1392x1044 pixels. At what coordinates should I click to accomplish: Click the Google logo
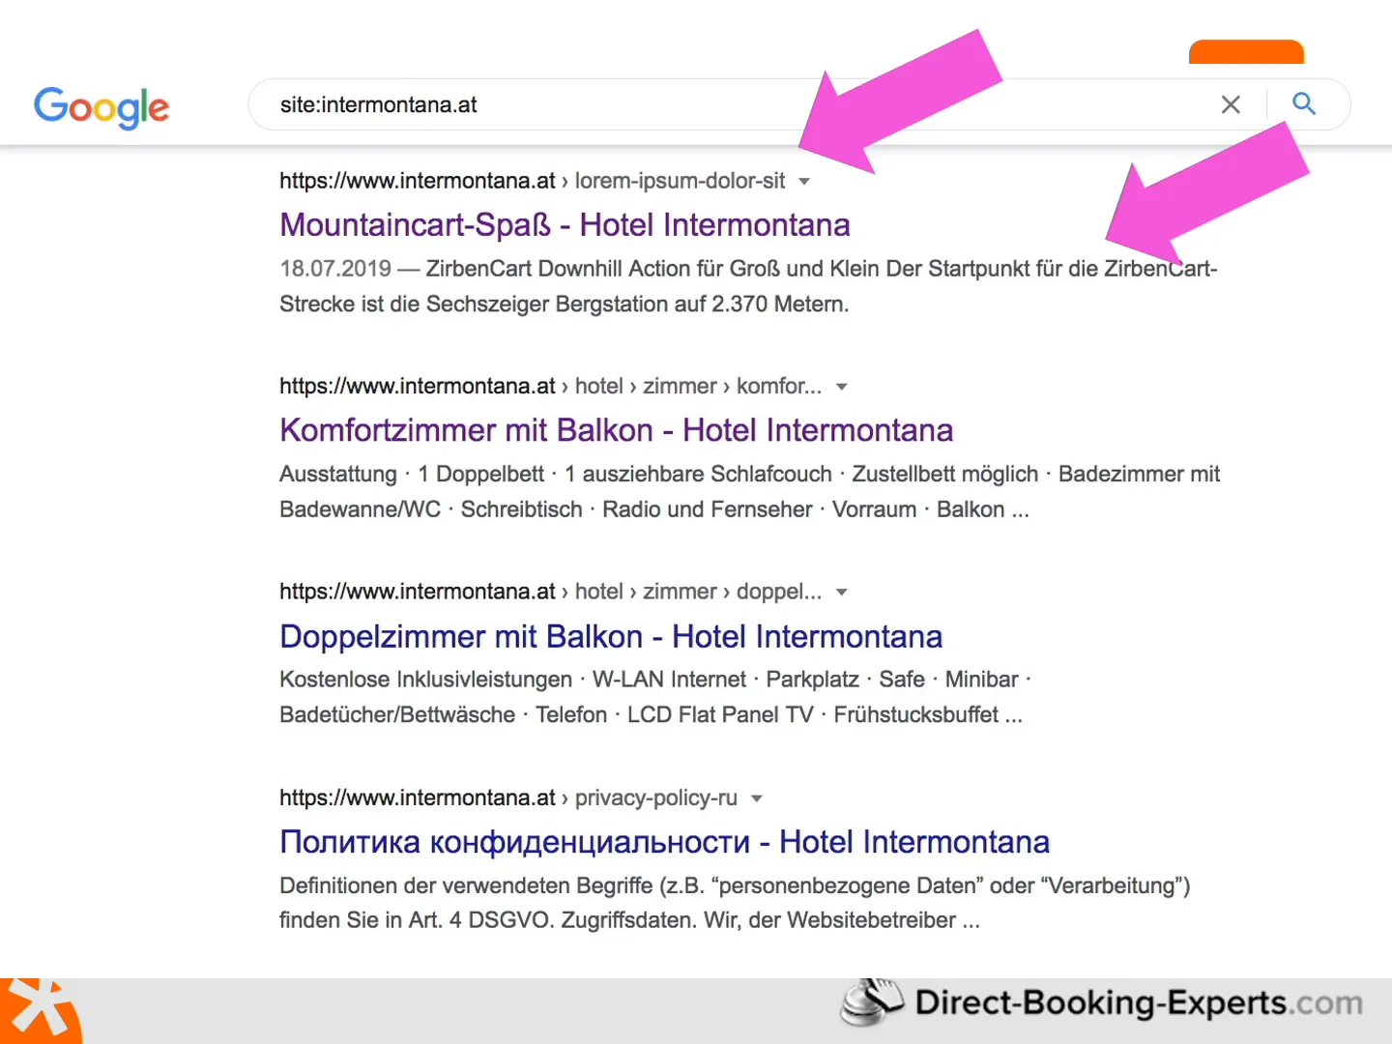(101, 106)
